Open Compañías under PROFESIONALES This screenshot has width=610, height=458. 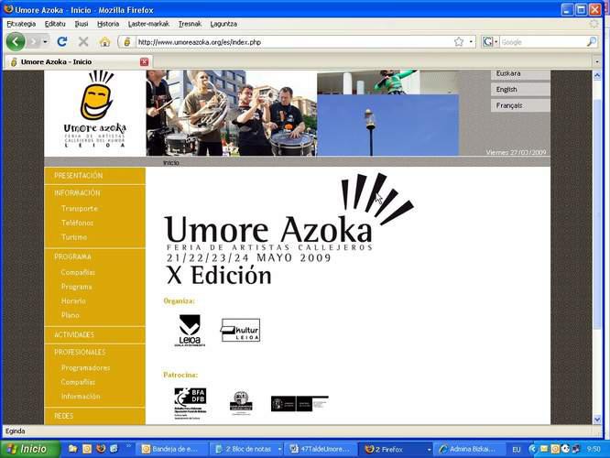click(x=78, y=382)
